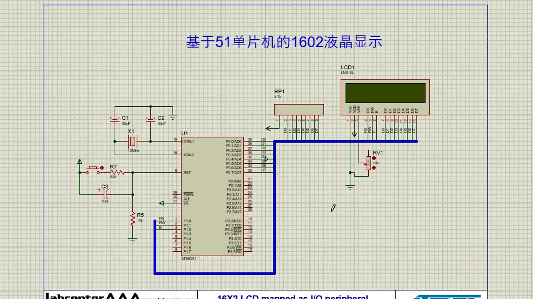Click the P1.7 pin label
Viewport: 533px width, 299px height.
(x=187, y=252)
